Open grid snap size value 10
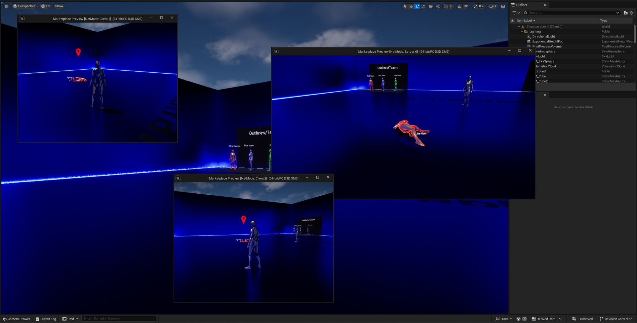The width and height of the screenshot is (637, 323). [x=451, y=6]
